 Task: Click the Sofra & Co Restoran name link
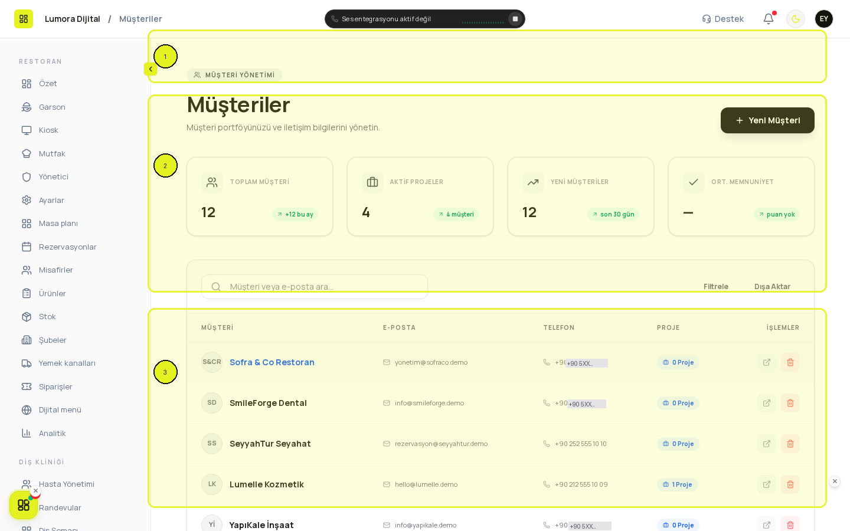click(272, 362)
